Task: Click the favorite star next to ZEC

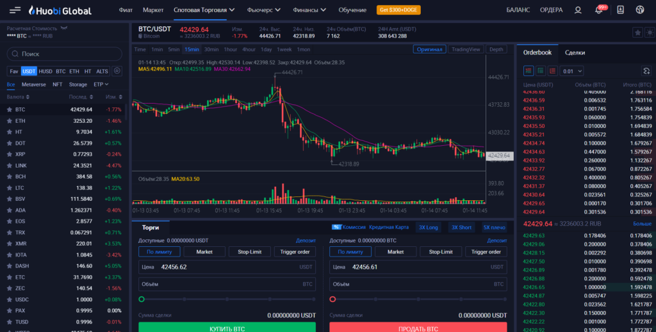Action: (9, 288)
